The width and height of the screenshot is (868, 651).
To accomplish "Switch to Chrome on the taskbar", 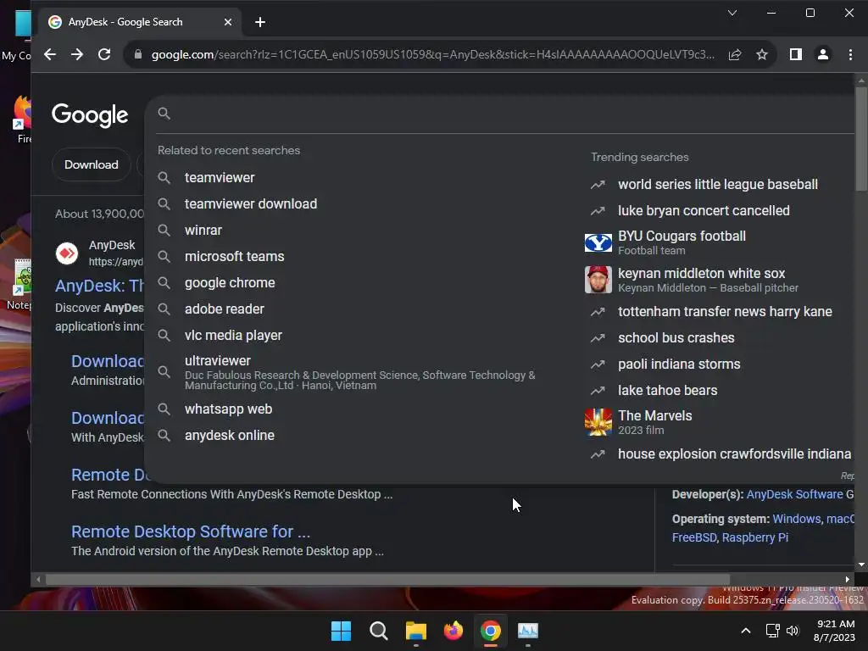I will coord(491,631).
